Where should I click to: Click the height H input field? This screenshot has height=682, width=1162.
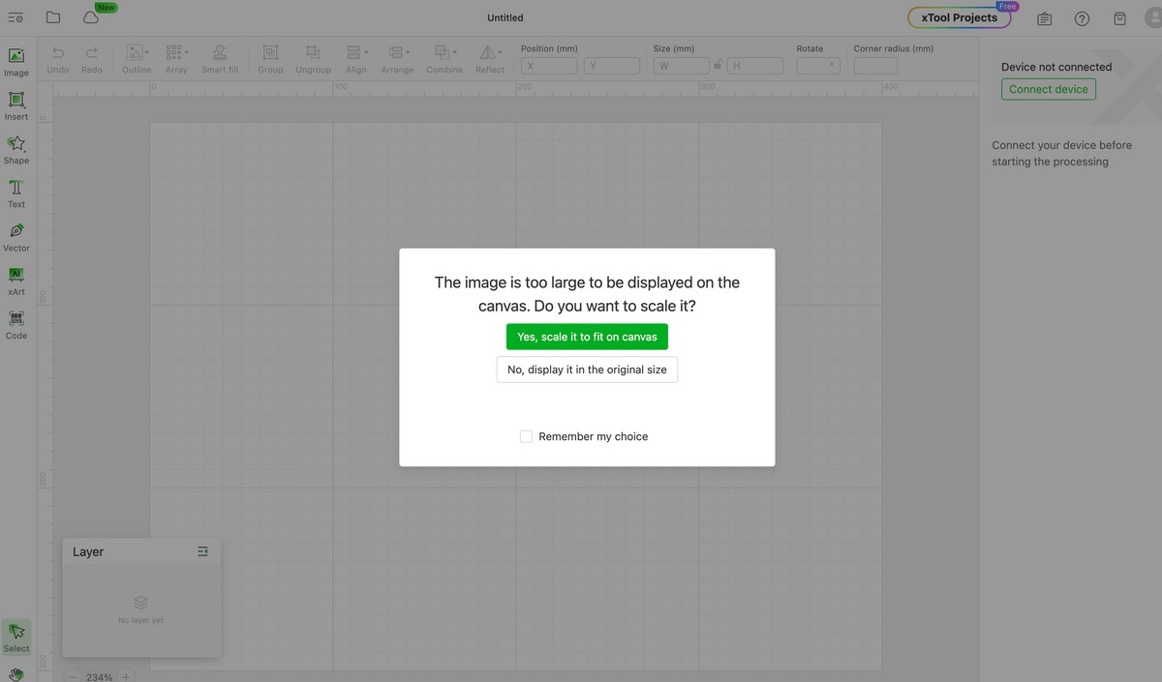[755, 66]
